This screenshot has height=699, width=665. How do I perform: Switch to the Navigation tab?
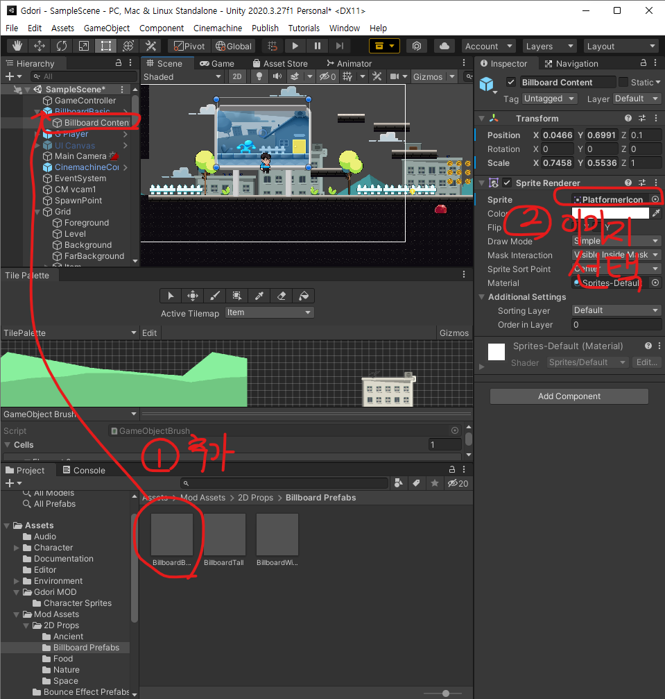click(571, 63)
